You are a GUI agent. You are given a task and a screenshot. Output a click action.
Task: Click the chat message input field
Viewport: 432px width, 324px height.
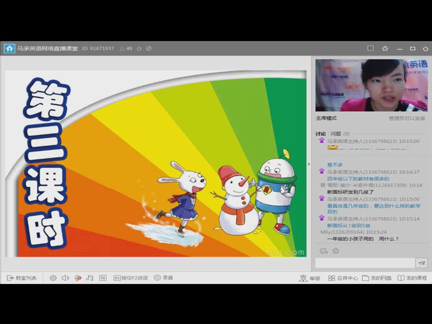pyautogui.click(x=364, y=263)
